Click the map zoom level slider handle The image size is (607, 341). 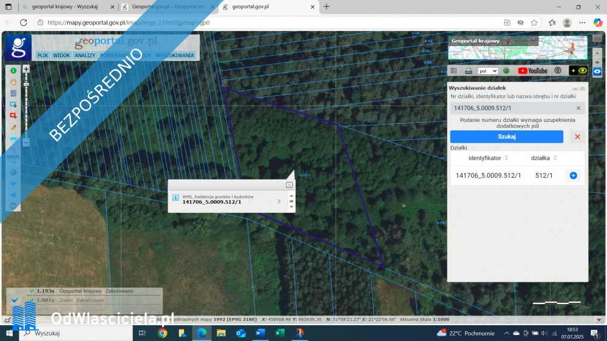(x=26, y=84)
